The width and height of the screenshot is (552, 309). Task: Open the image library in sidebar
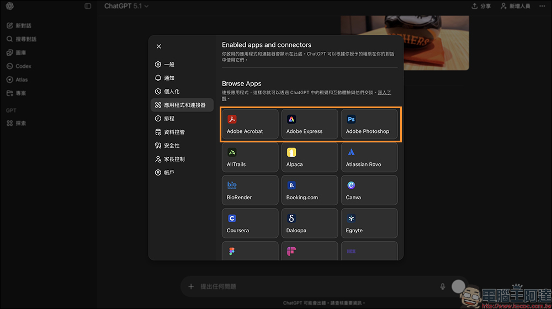click(17, 52)
